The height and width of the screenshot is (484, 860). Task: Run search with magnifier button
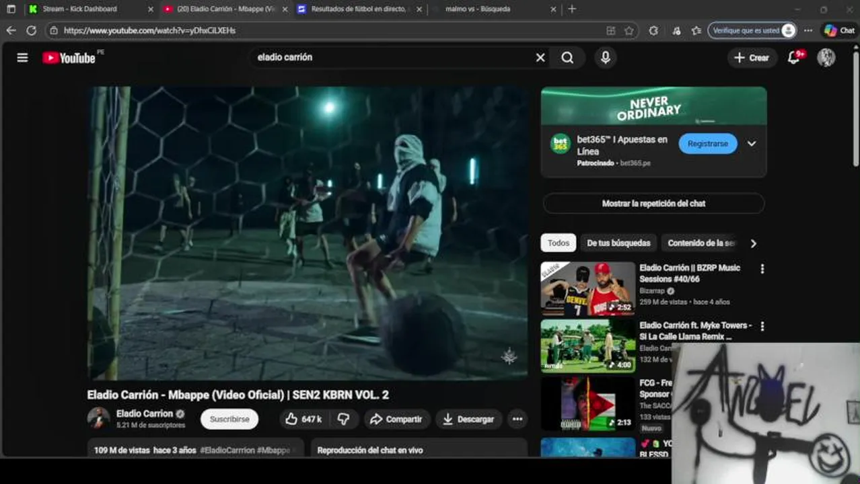[567, 58]
